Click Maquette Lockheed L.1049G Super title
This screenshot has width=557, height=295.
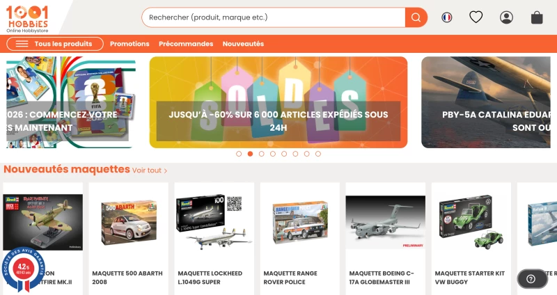[210, 278]
